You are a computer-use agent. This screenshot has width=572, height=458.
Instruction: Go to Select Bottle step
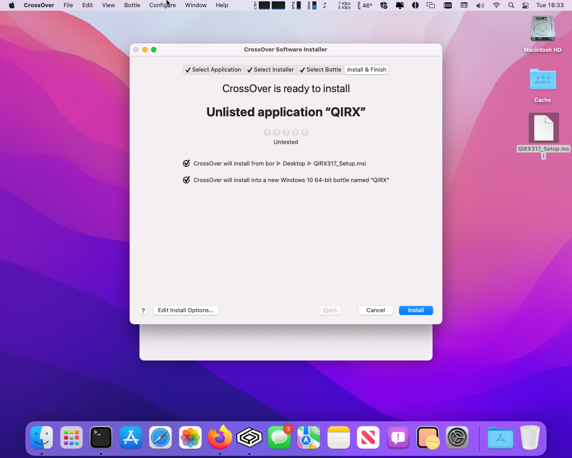320,70
